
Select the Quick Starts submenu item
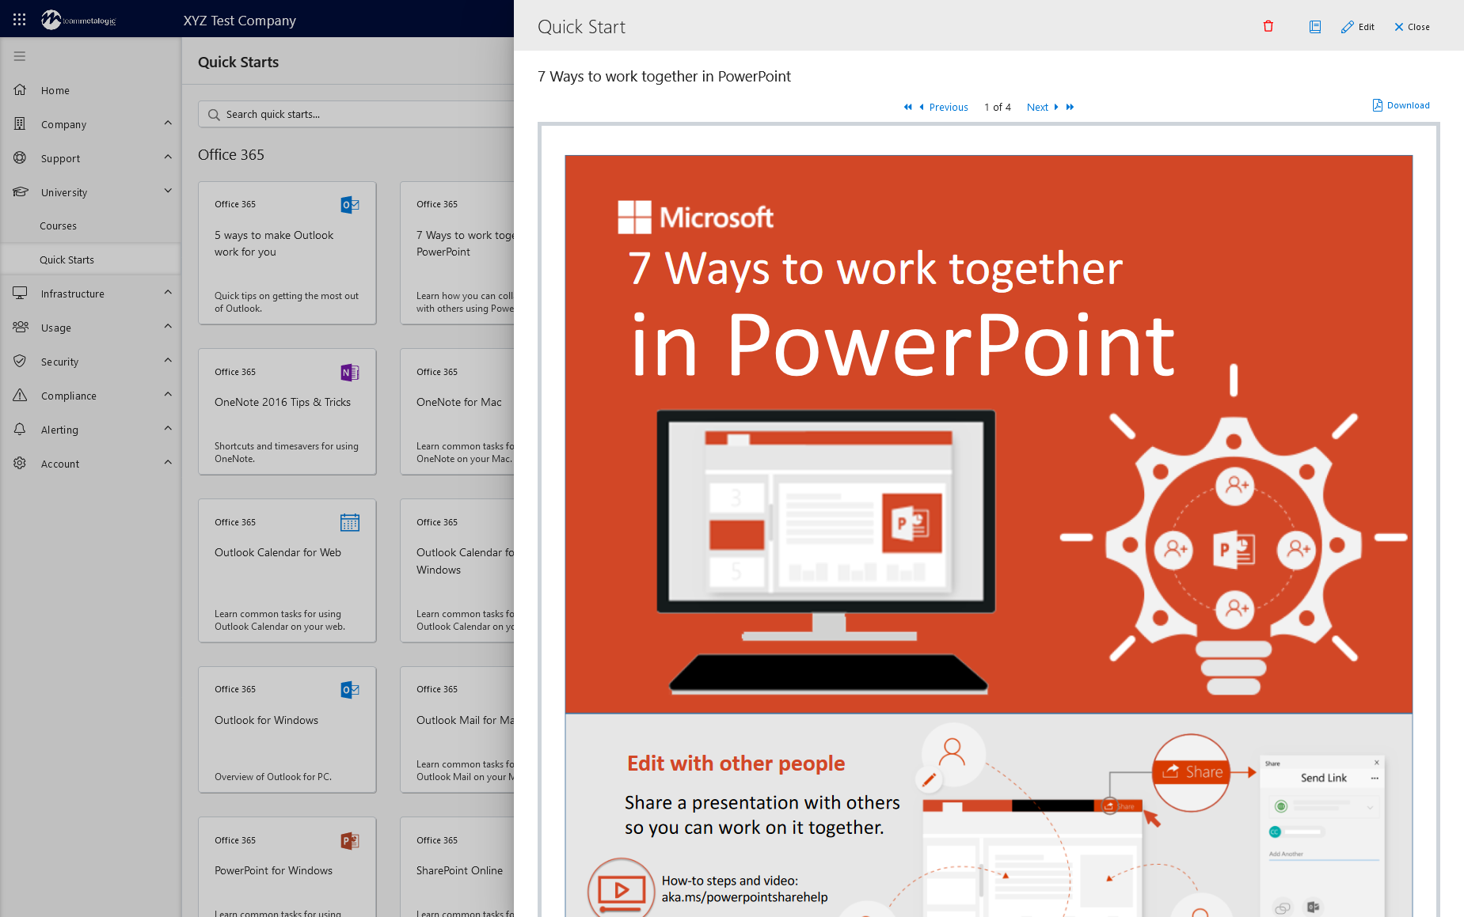(x=90, y=260)
